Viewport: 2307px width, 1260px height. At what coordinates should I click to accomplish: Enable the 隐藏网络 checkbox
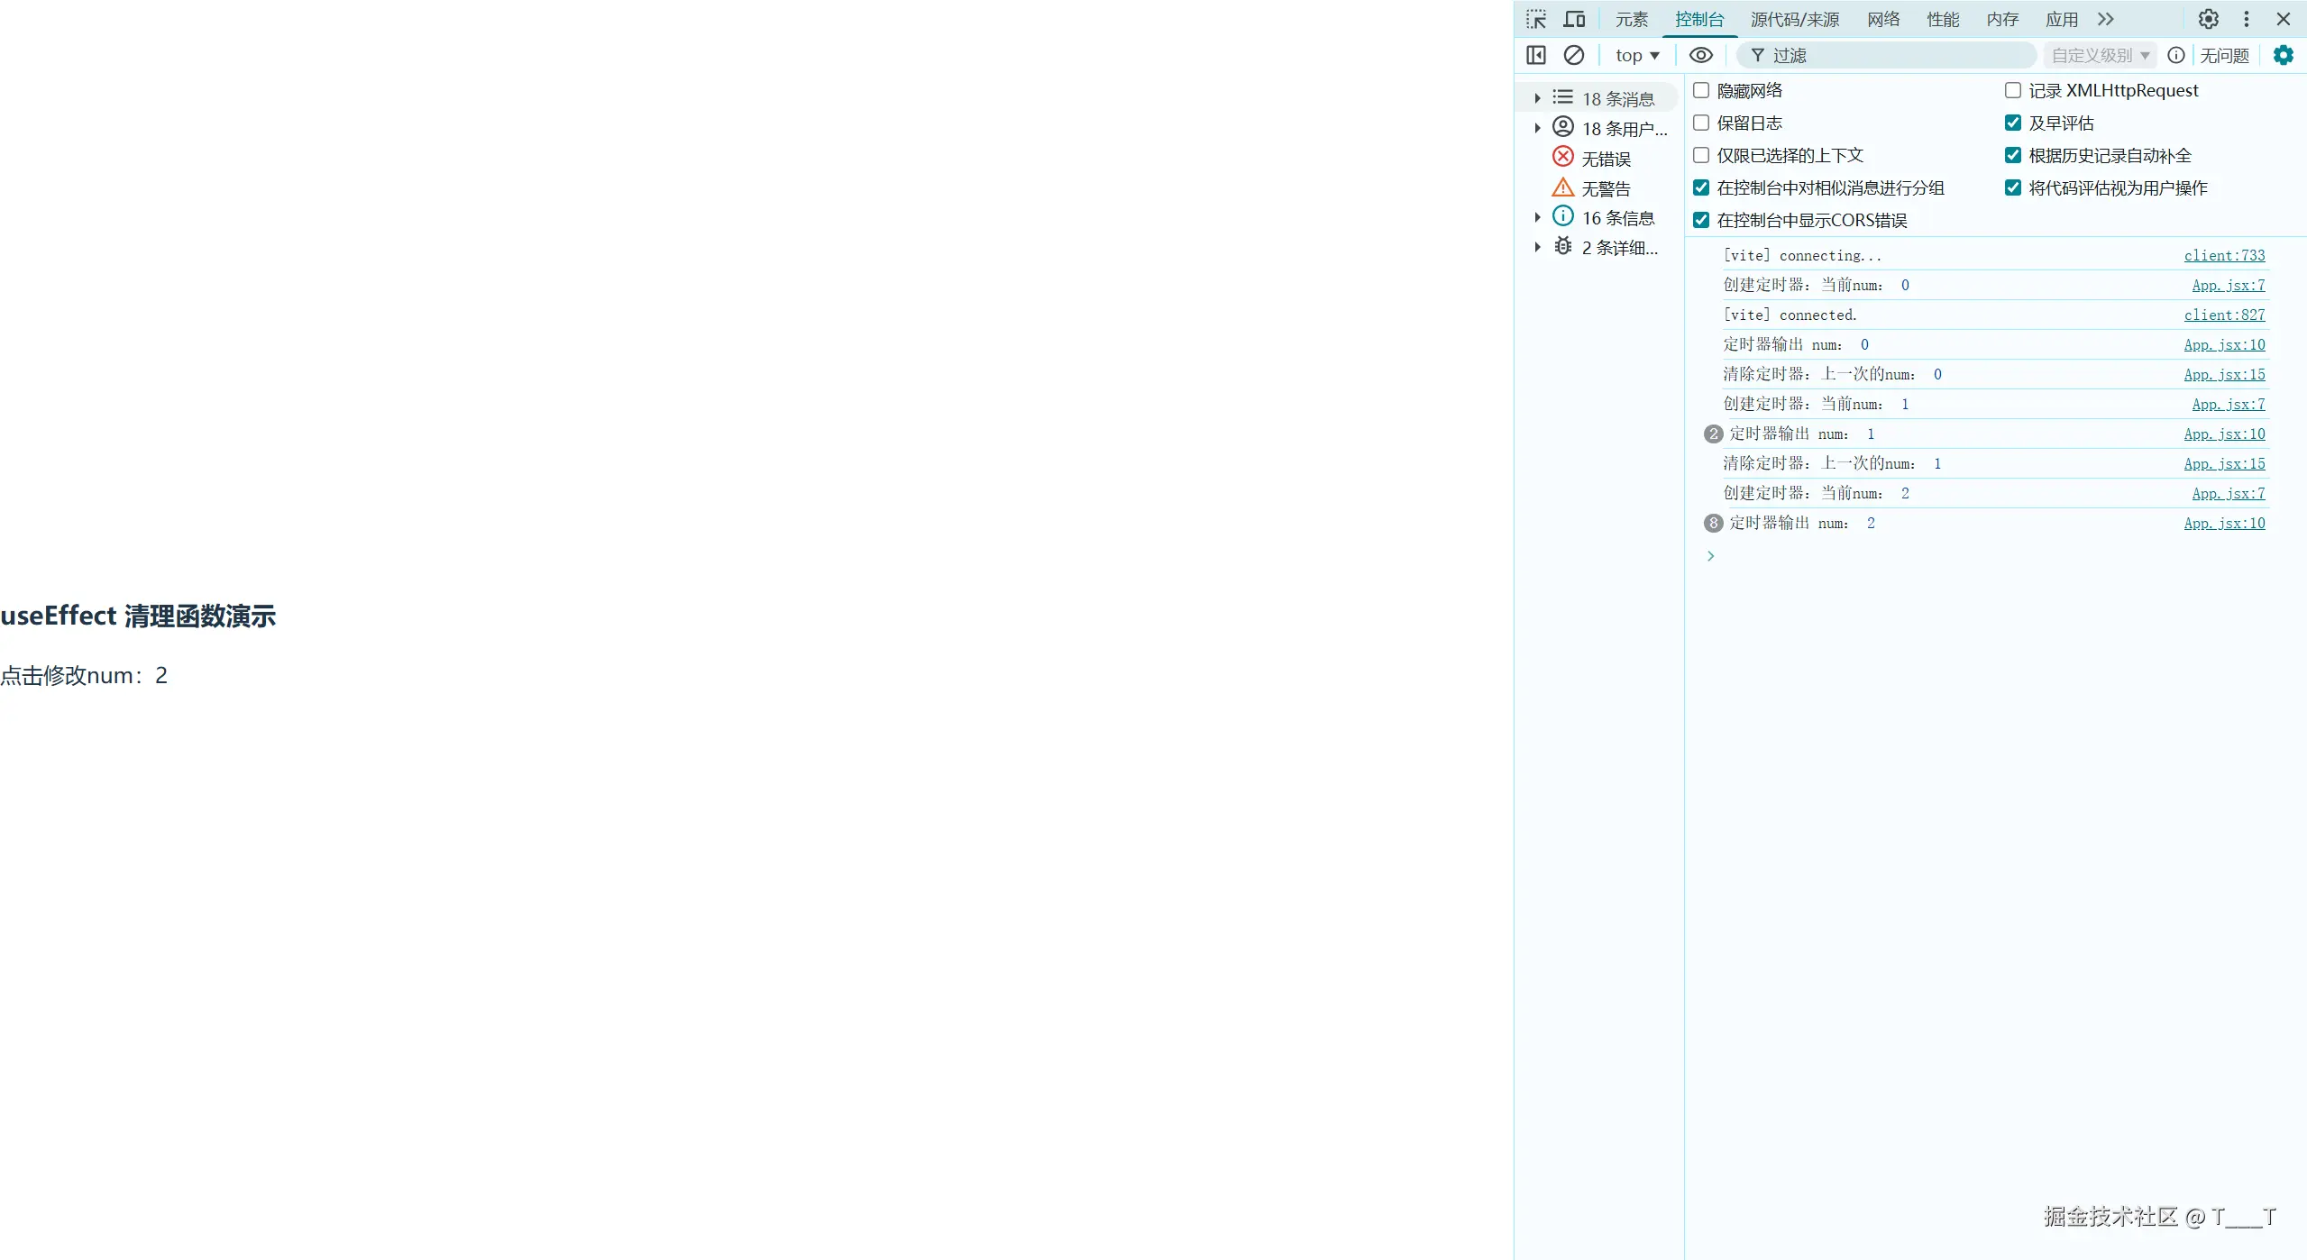[1701, 90]
